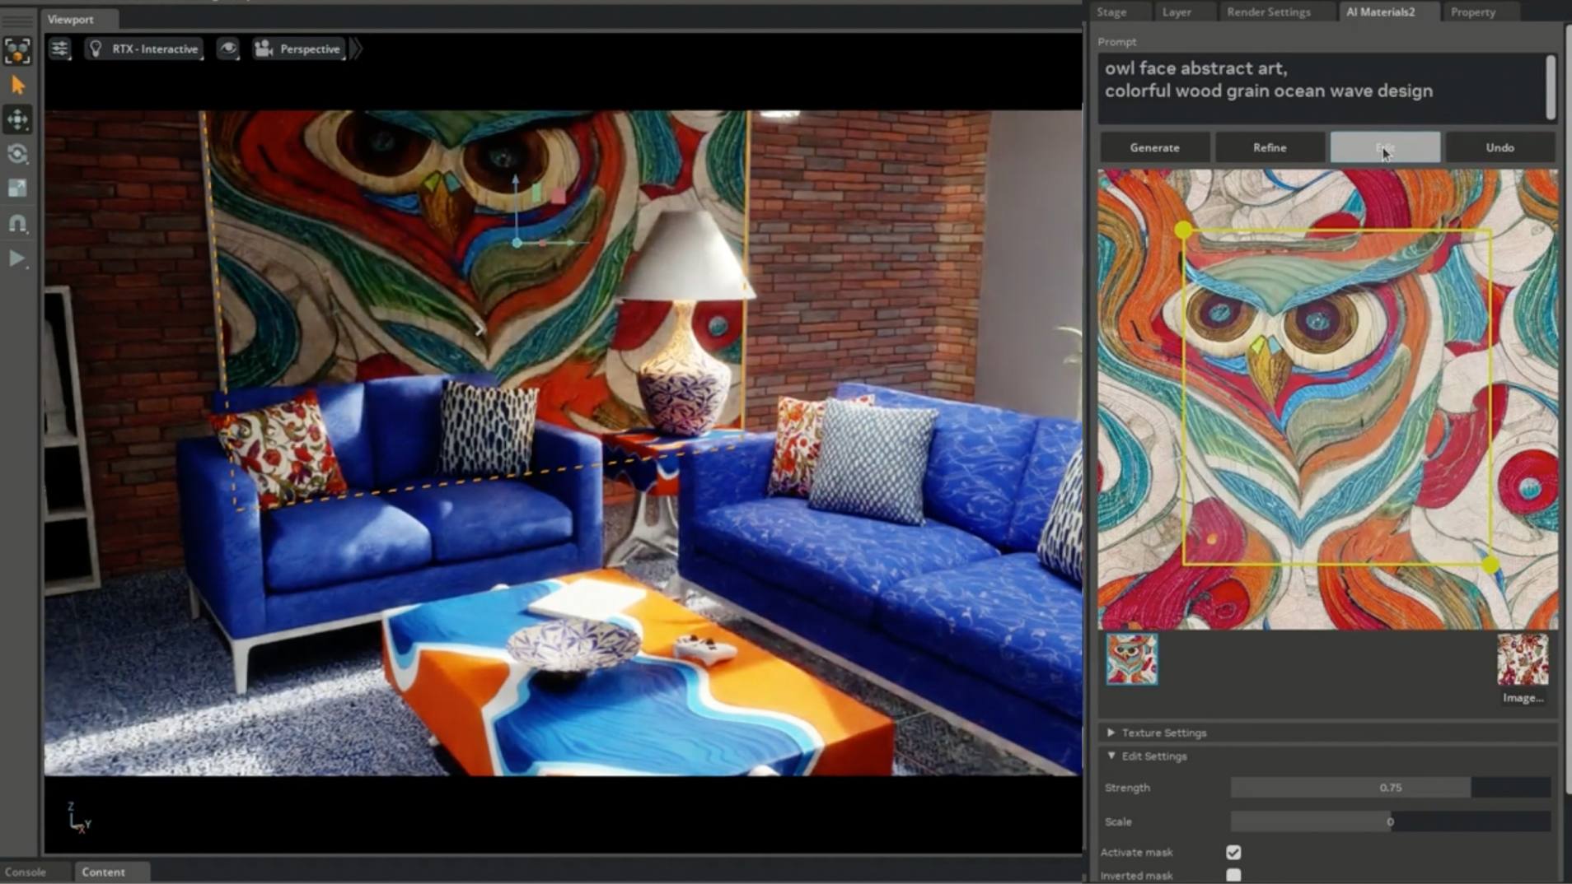This screenshot has height=884, width=1572.
Task: Switch to the Render Settings tab
Action: [1268, 12]
